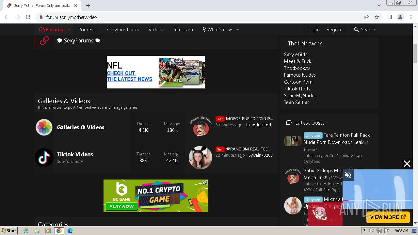Click the taskbar clock showing 9:03 AM
This screenshot has width=418, height=235.
click(401, 231)
